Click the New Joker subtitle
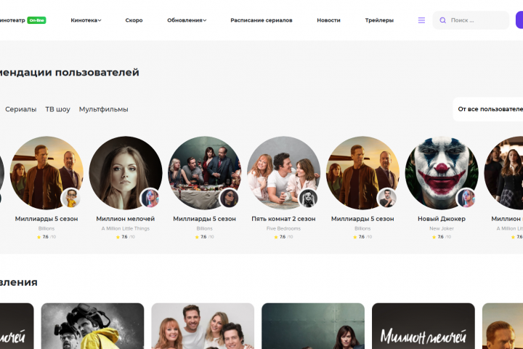This screenshot has width=523, height=349. tap(442, 228)
